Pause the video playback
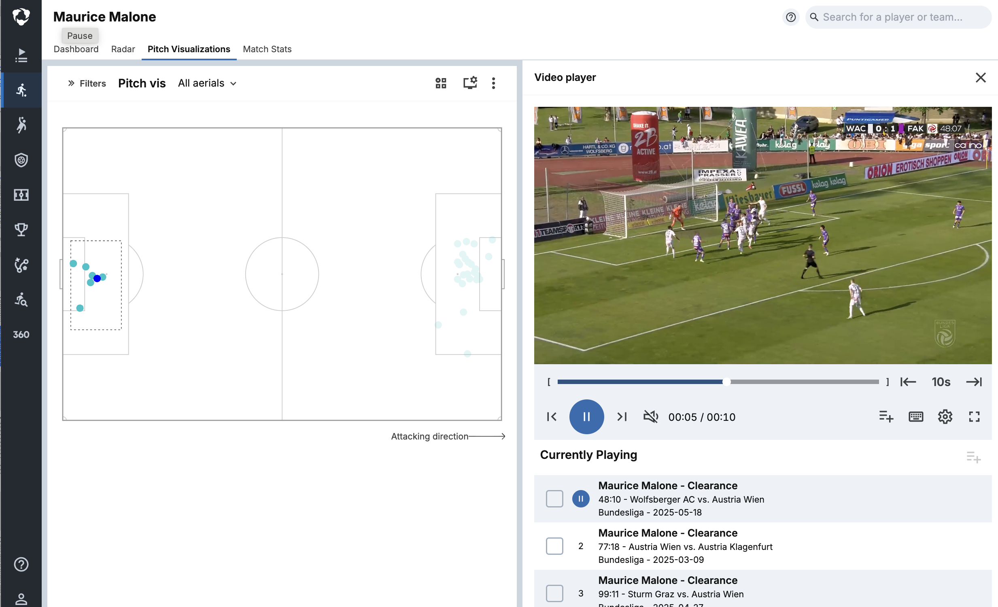Image resolution: width=998 pixels, height=607 pixels. tap(586, 417)
